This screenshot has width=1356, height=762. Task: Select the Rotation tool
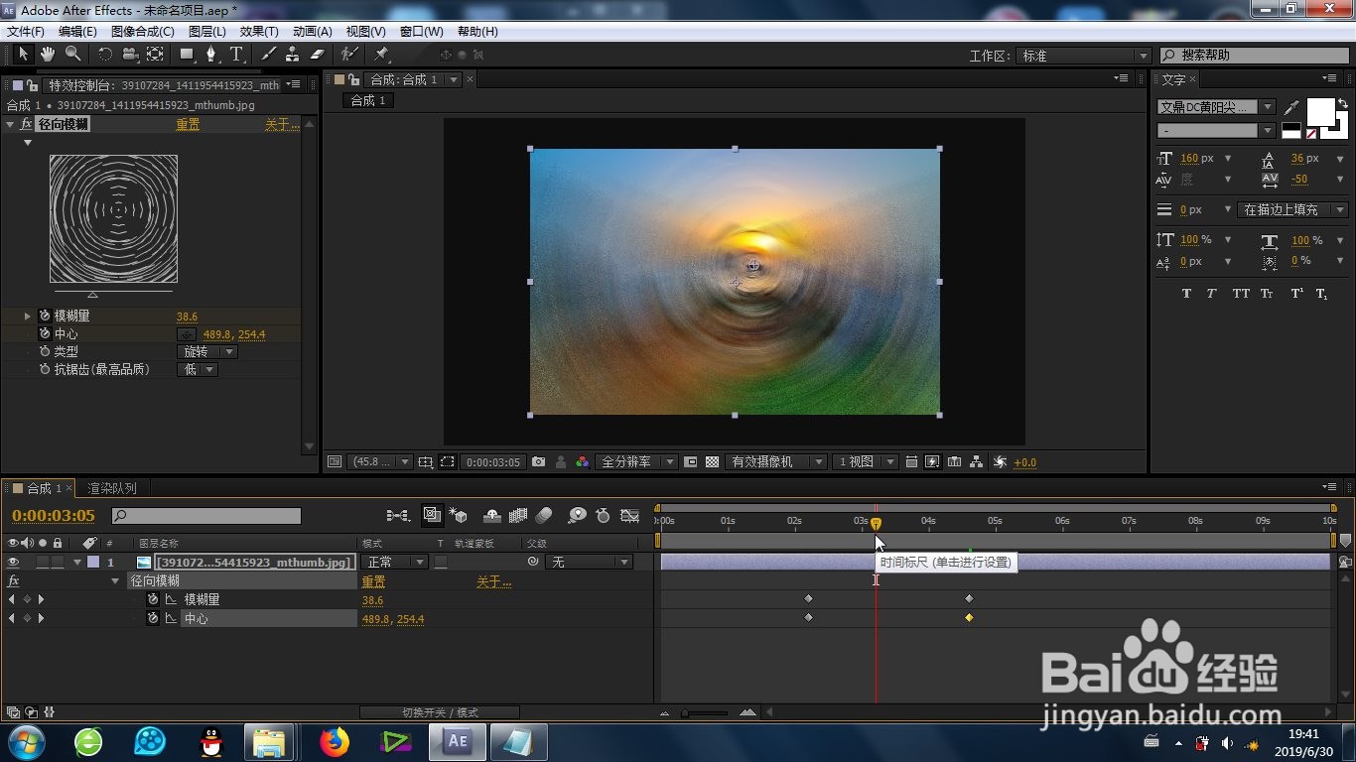[x=105, y=54]
